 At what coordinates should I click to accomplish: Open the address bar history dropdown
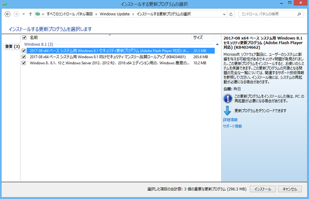224,14
